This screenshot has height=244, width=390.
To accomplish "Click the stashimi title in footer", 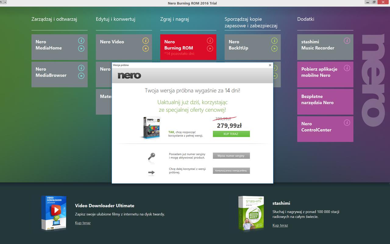I will click(281, 203).
